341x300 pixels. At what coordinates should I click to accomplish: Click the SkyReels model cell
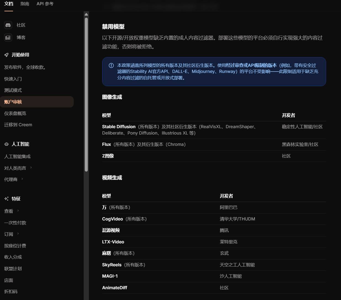pyautogui.click(x=124, y=265)
